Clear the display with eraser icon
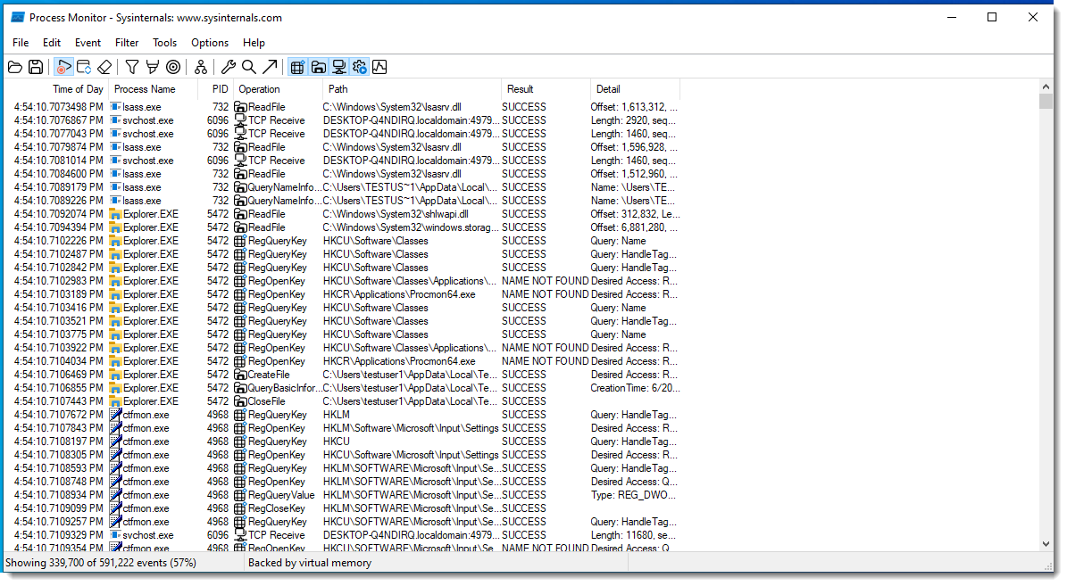 [104, 67]
